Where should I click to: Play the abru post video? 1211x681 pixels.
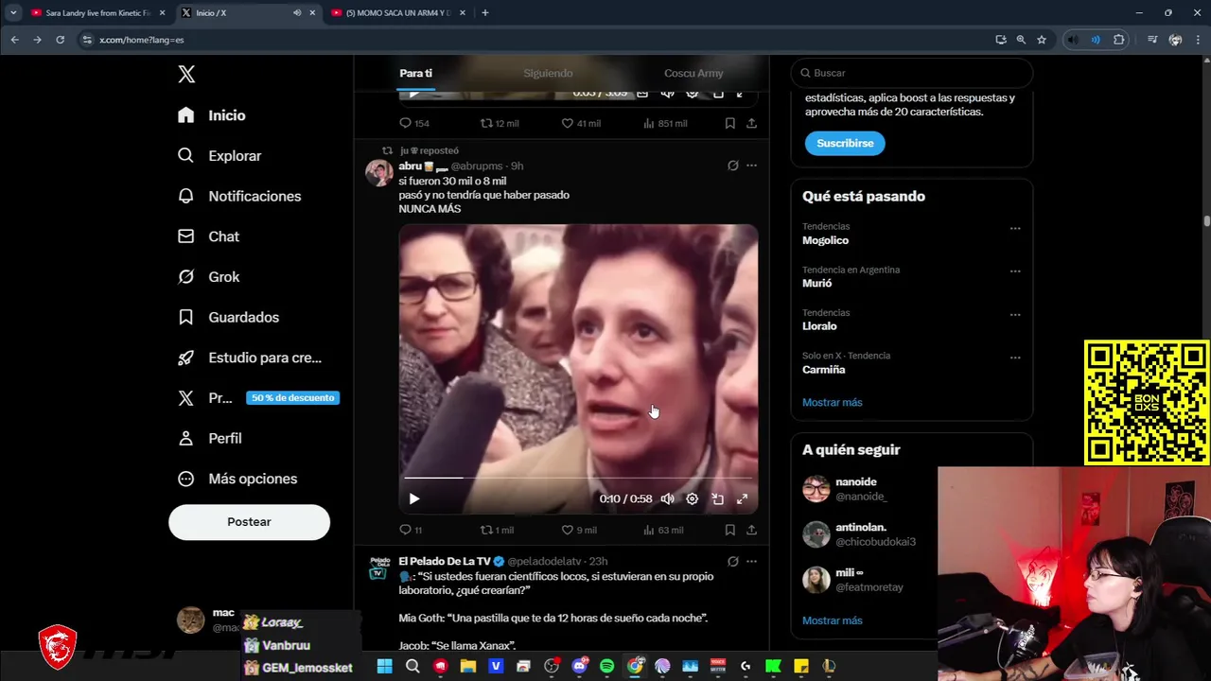[x=413, y=499]
